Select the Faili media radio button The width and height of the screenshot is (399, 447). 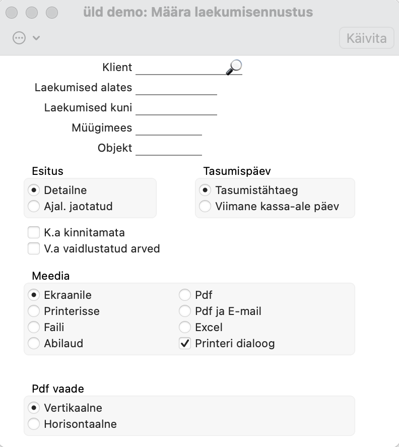point(34,327)
